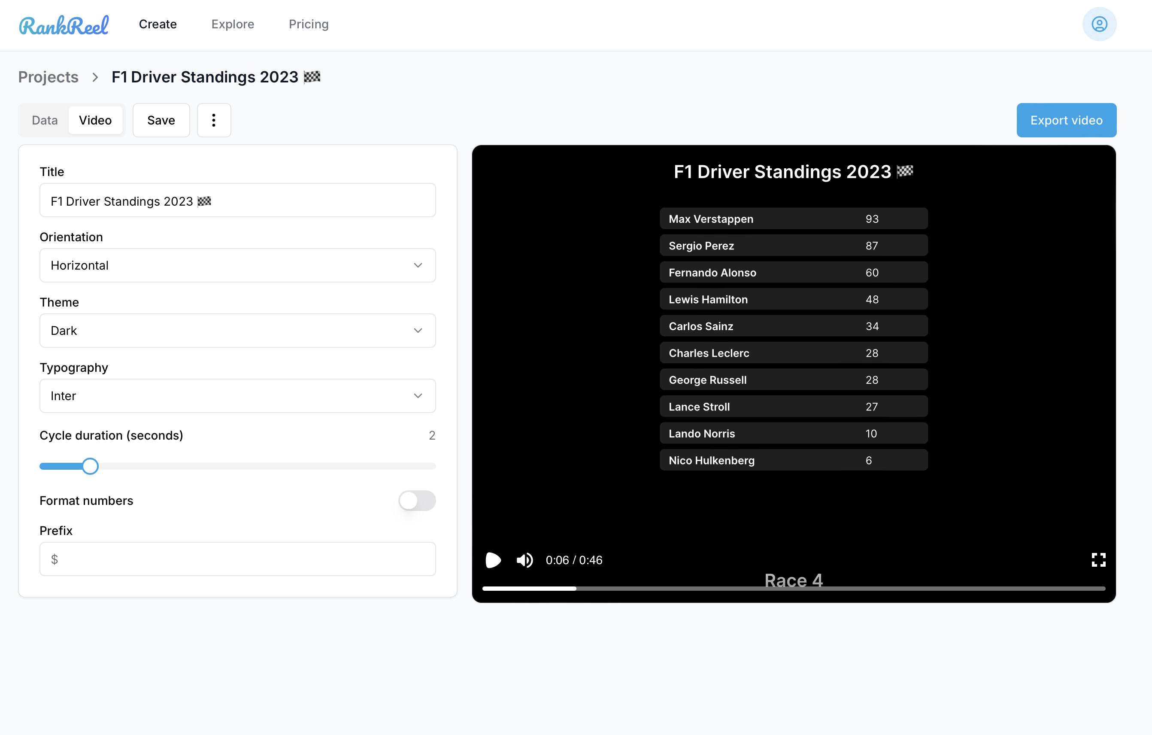This screenshot has width=1152, height=735.
Task: Click the Title input field
Action: 237,200
